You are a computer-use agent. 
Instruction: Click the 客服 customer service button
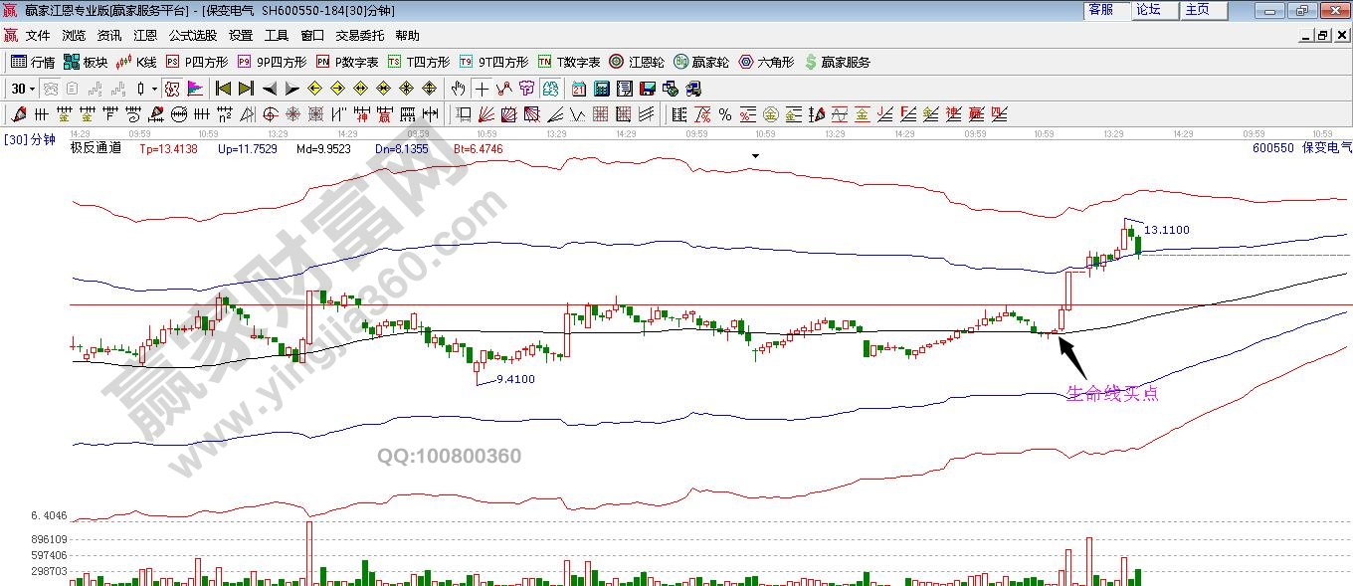[x=1100, y=10]
